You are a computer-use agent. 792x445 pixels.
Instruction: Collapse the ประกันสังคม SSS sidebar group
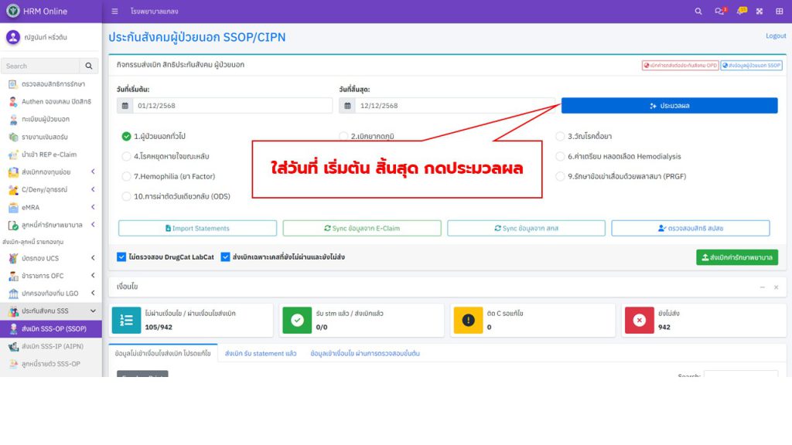[x=93, y=311]
